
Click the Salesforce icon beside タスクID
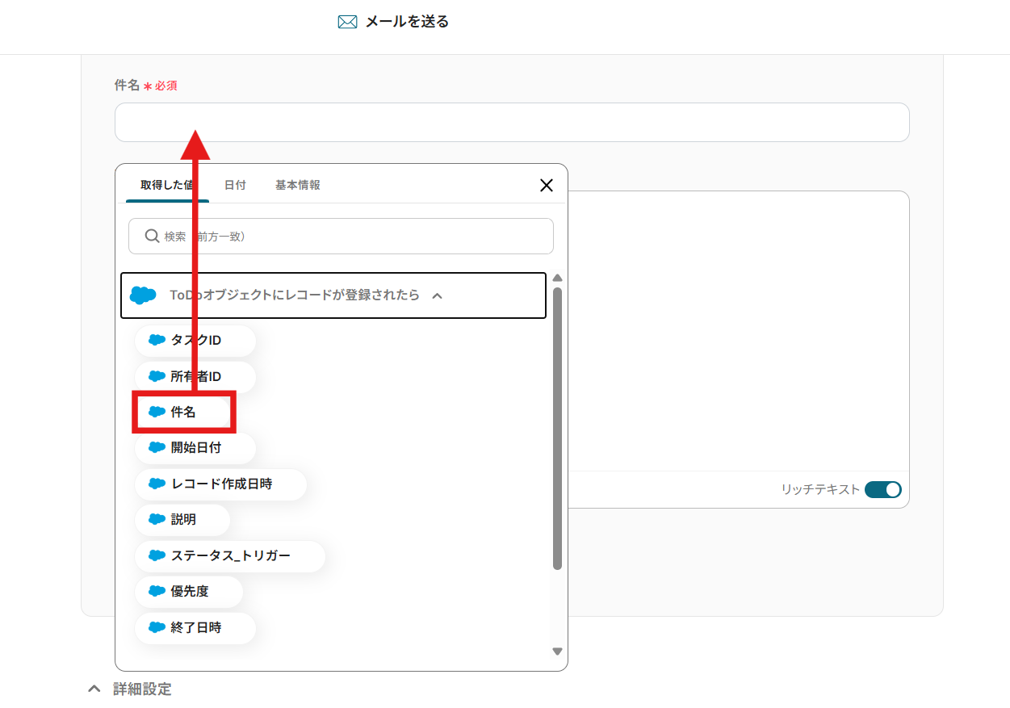[157, 341]
